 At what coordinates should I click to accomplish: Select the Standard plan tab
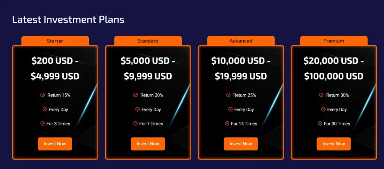[148, 41]
